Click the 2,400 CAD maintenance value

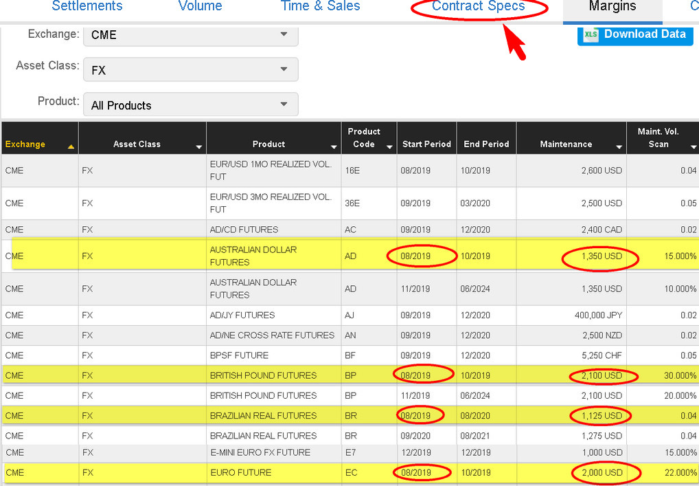[x=601, y=230]
